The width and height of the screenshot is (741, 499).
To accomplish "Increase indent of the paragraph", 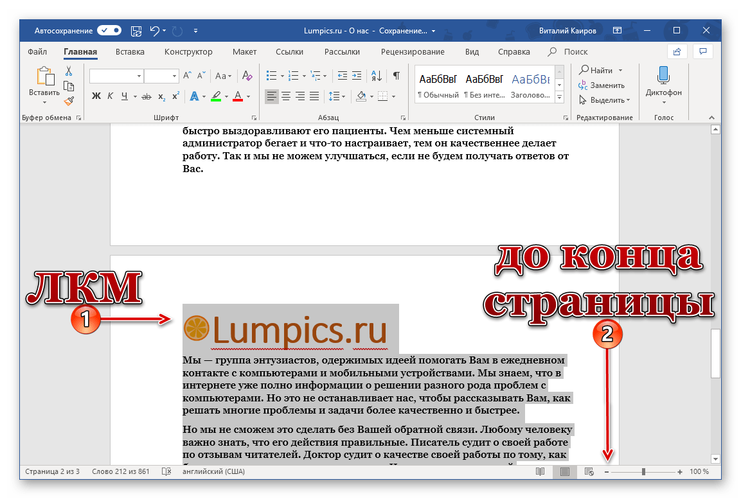I will coord(357,76).
